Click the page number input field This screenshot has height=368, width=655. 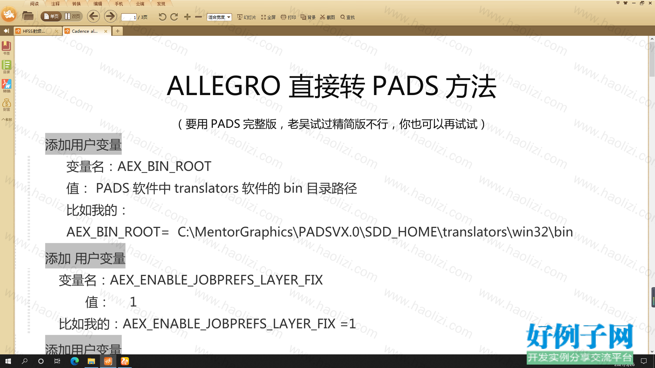coord(129,17)
